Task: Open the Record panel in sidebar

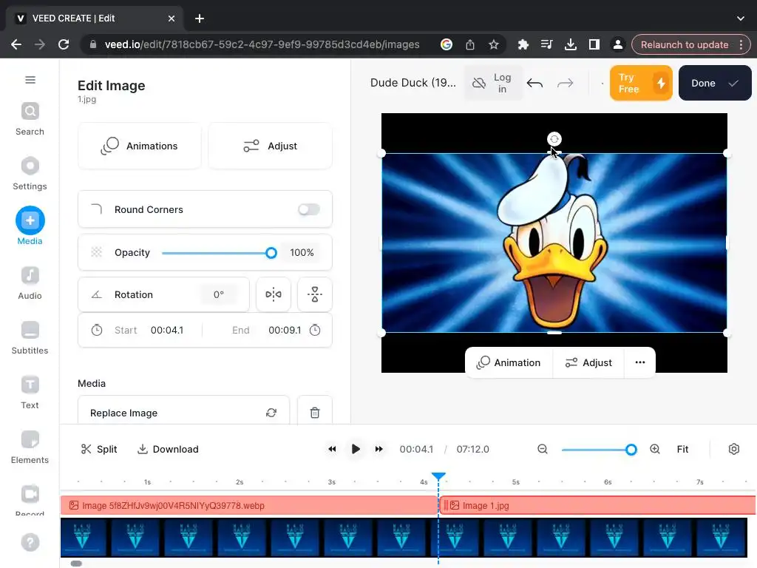Action: [30, 500]
